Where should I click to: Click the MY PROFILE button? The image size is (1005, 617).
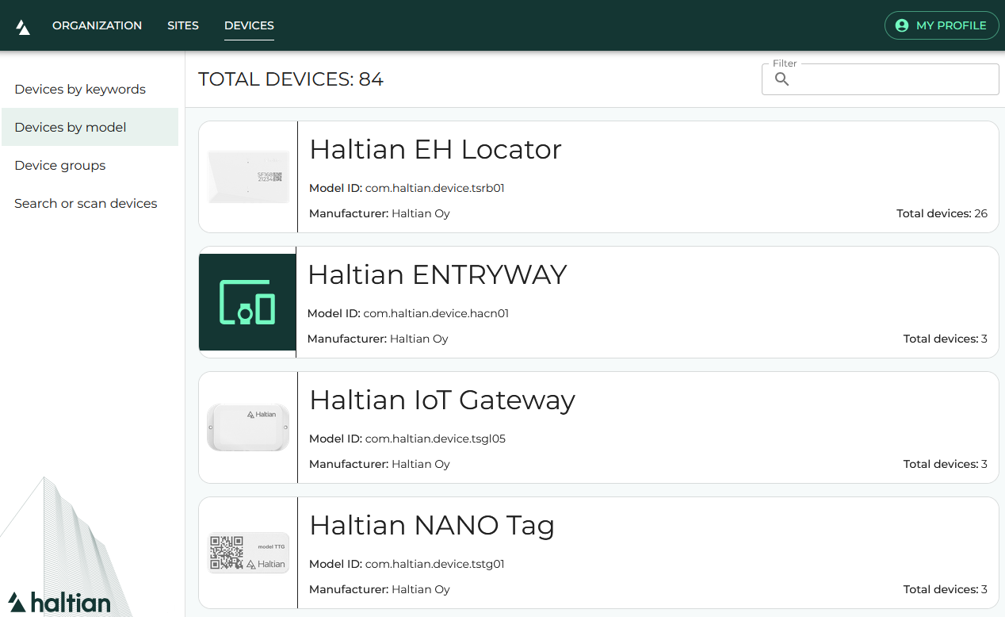click(941, 25)
